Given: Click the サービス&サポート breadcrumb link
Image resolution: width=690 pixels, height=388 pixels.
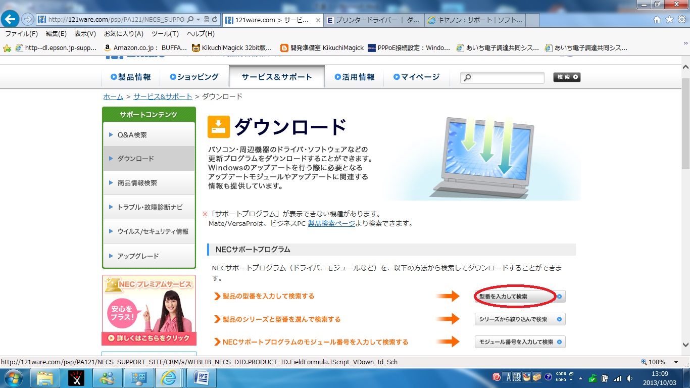Looking at the screenshot, I should (x=163, y=96).
